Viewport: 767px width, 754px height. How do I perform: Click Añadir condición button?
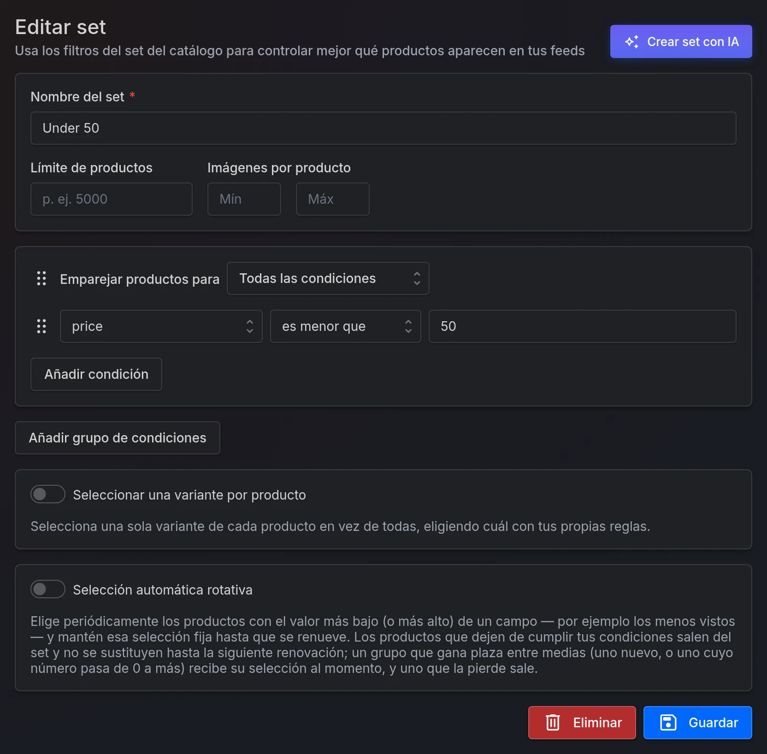point(96,374)
